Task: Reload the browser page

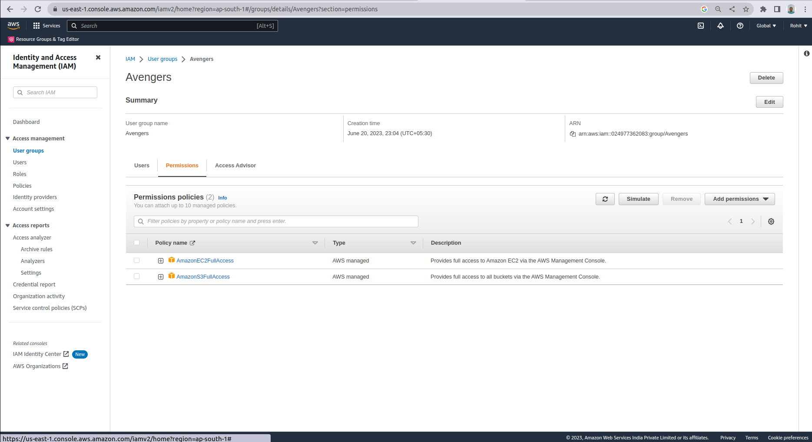Action: pyautogui.click(x=38, y=9)
